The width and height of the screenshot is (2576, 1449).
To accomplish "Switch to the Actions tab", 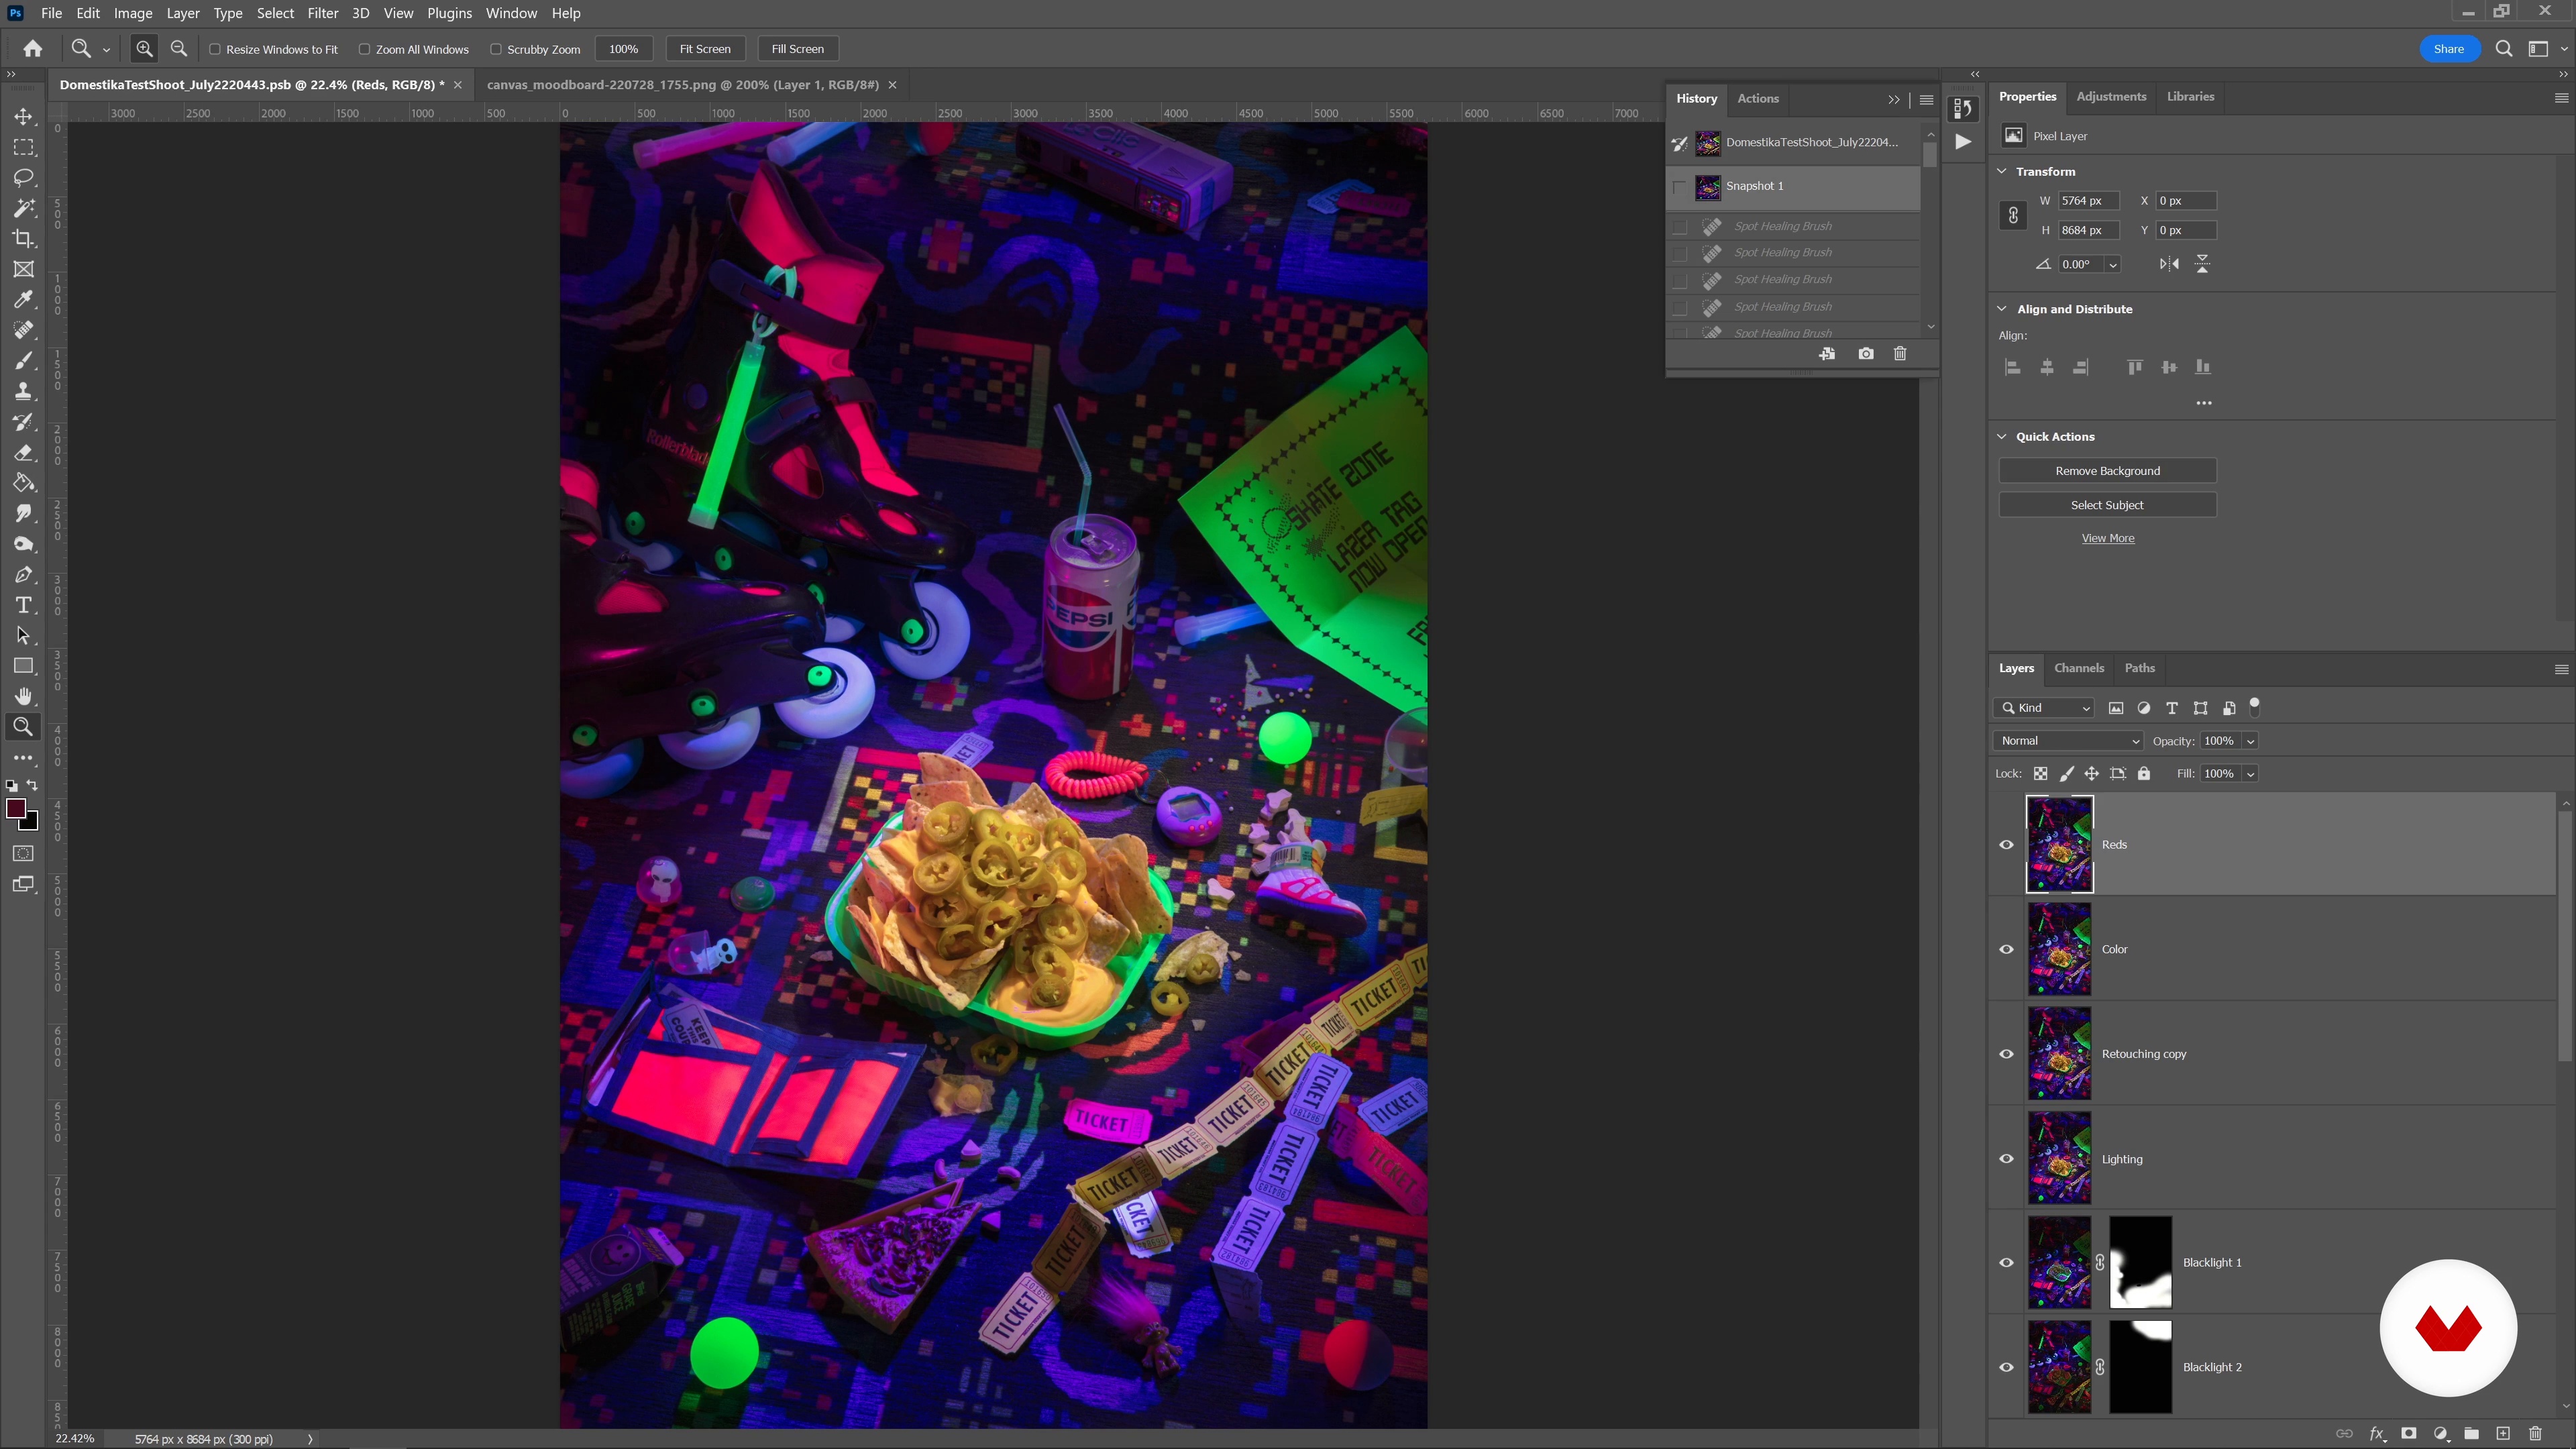I will pos(1758,99).
